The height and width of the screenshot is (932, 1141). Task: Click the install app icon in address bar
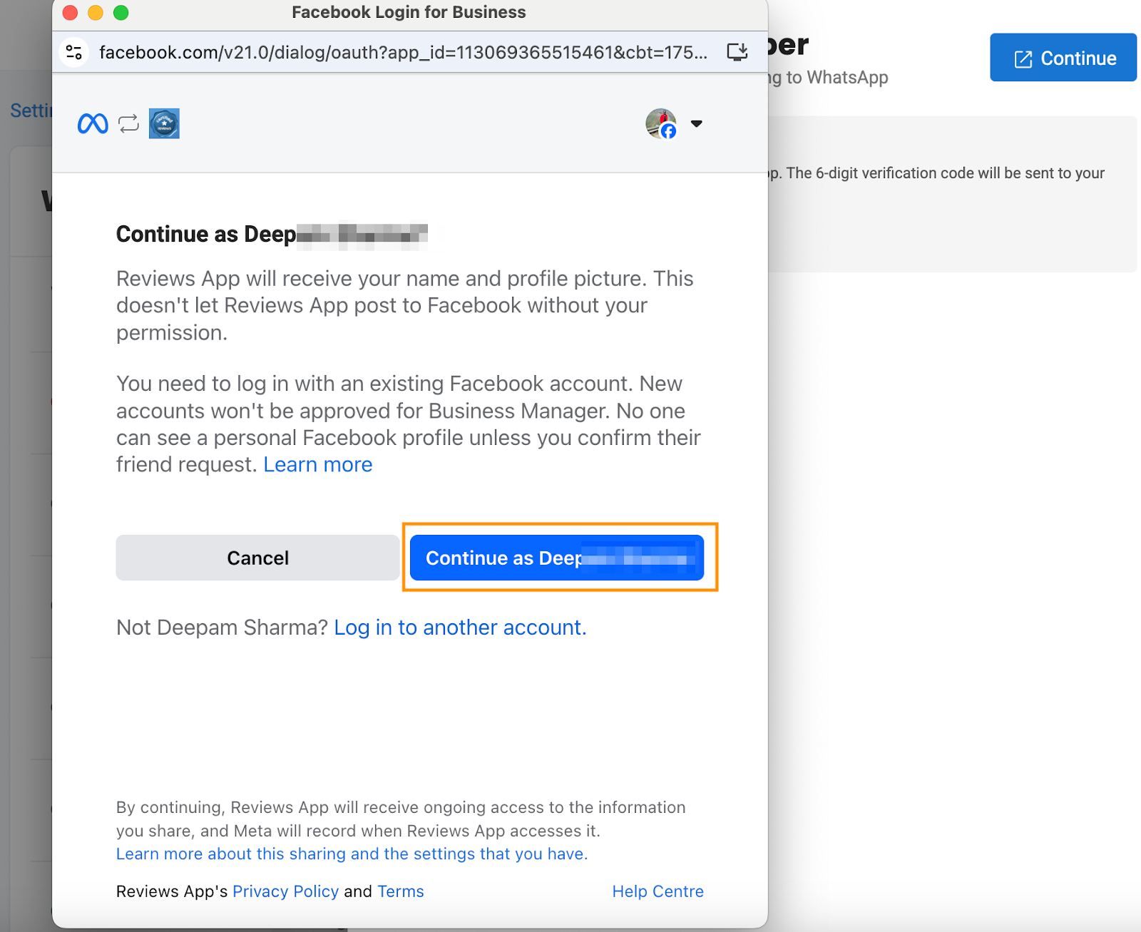click(x=737, y=52)
